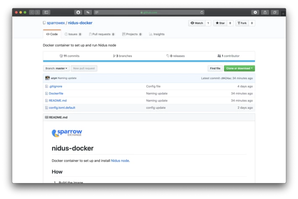The height and width of the screenshot is (199, 298).
Task: Click the language bar under repo stats
Action: coord(149,61)
